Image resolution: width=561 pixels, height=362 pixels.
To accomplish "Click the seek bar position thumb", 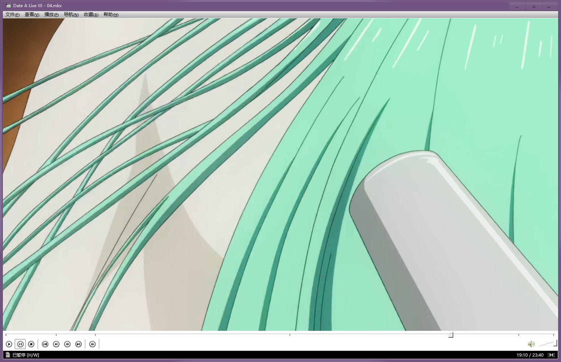I will point(451,335).
